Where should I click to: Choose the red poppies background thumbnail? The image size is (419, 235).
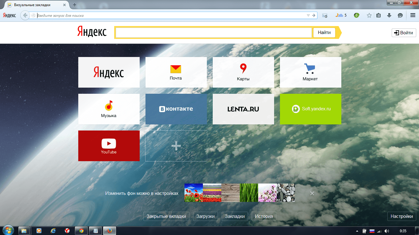(x=194, y=193)
